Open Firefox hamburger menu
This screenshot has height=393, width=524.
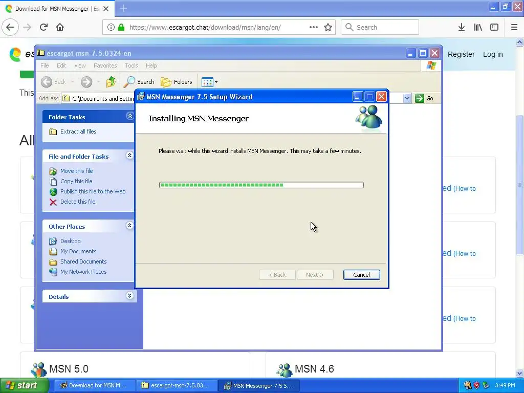tap(514, 27)
